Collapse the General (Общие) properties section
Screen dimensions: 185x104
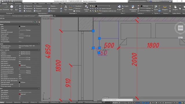tap(39, 24)
